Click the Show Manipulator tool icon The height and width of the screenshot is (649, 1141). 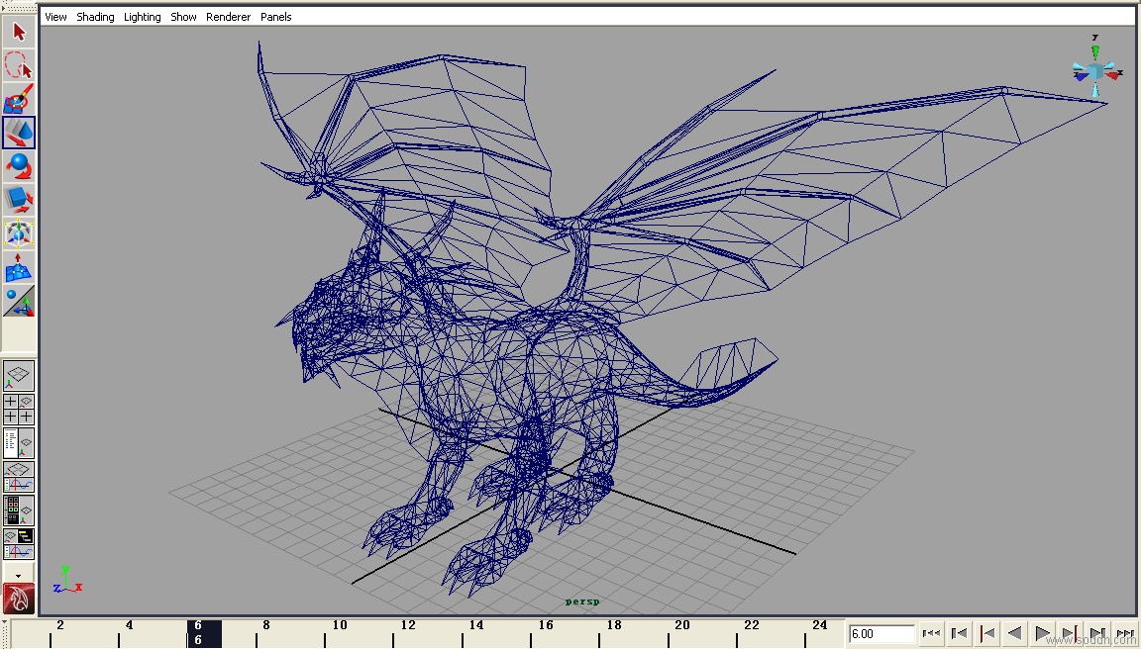(19, 301)
